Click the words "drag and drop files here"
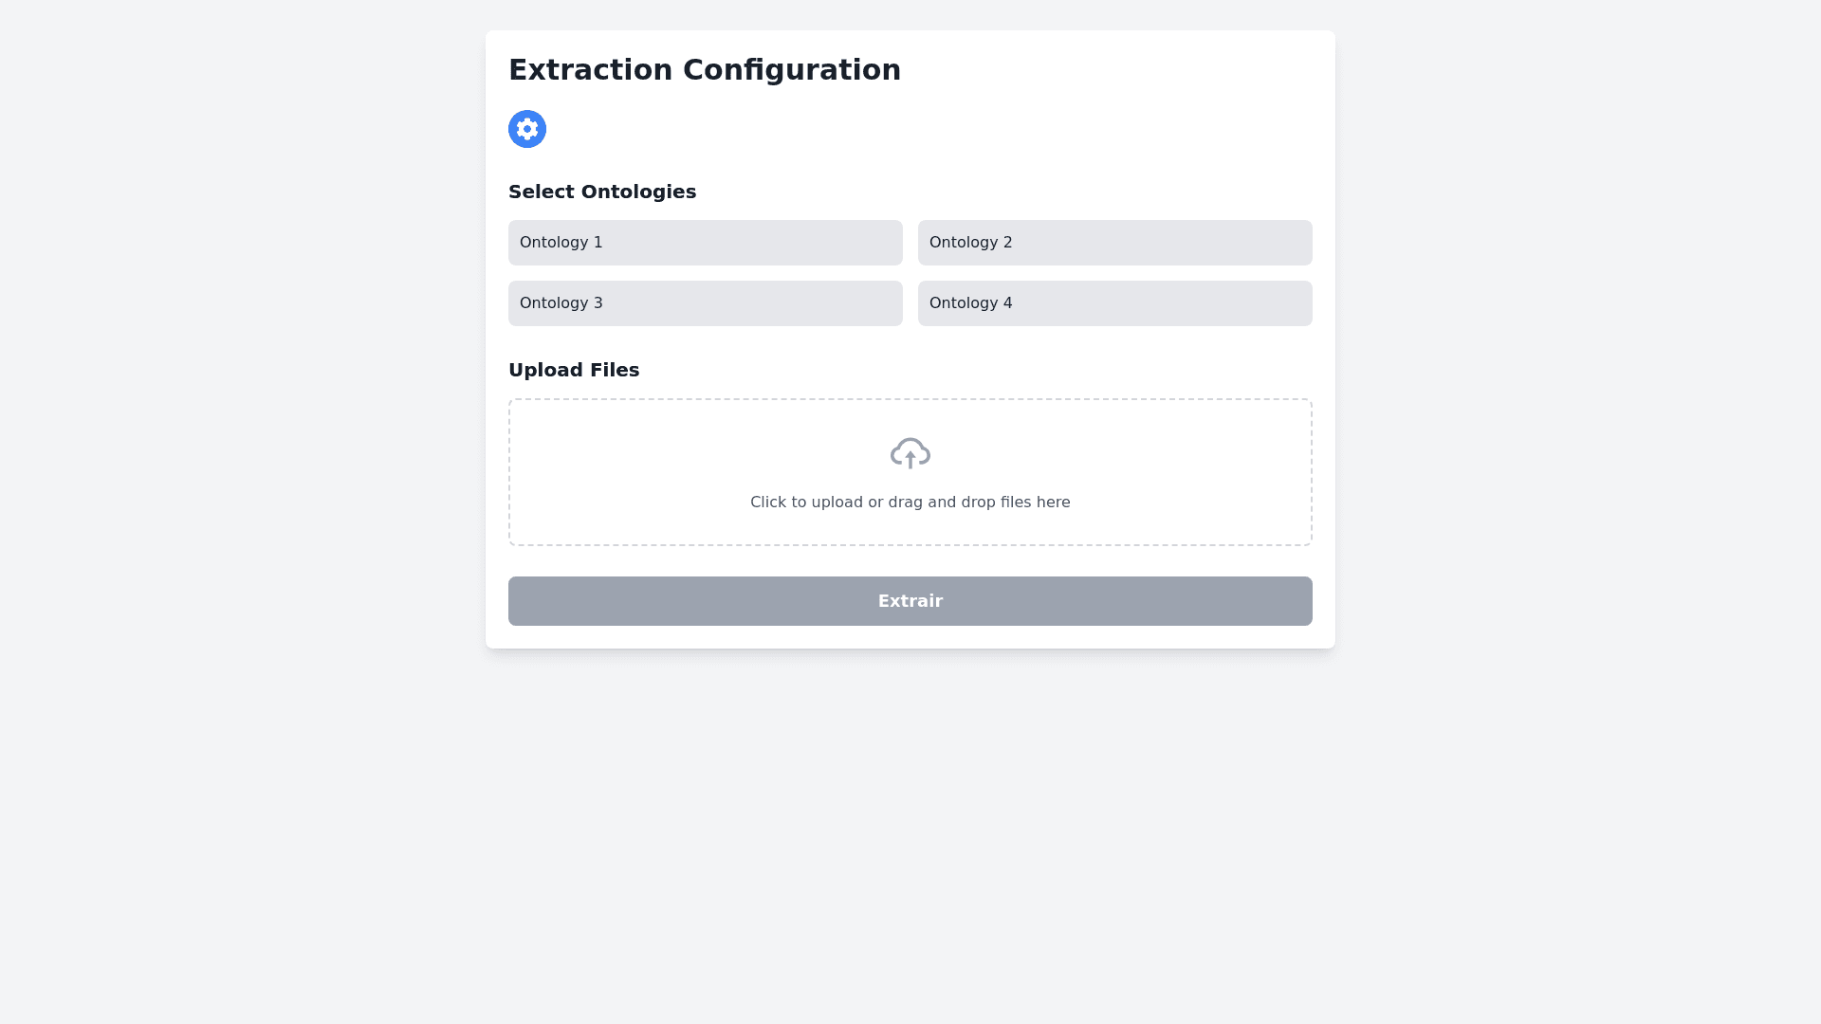Image resolution: width=1821 pixels, height=1024 pixels. 979,503
